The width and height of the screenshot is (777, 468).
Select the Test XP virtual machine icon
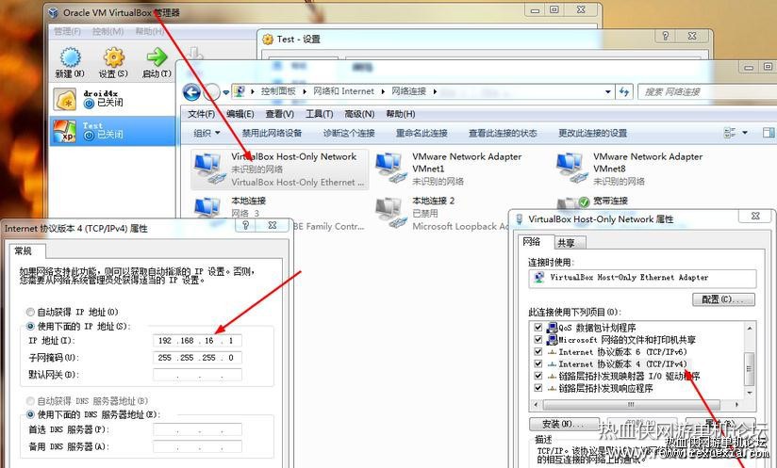pyautogui.click(x=65, y=131)
